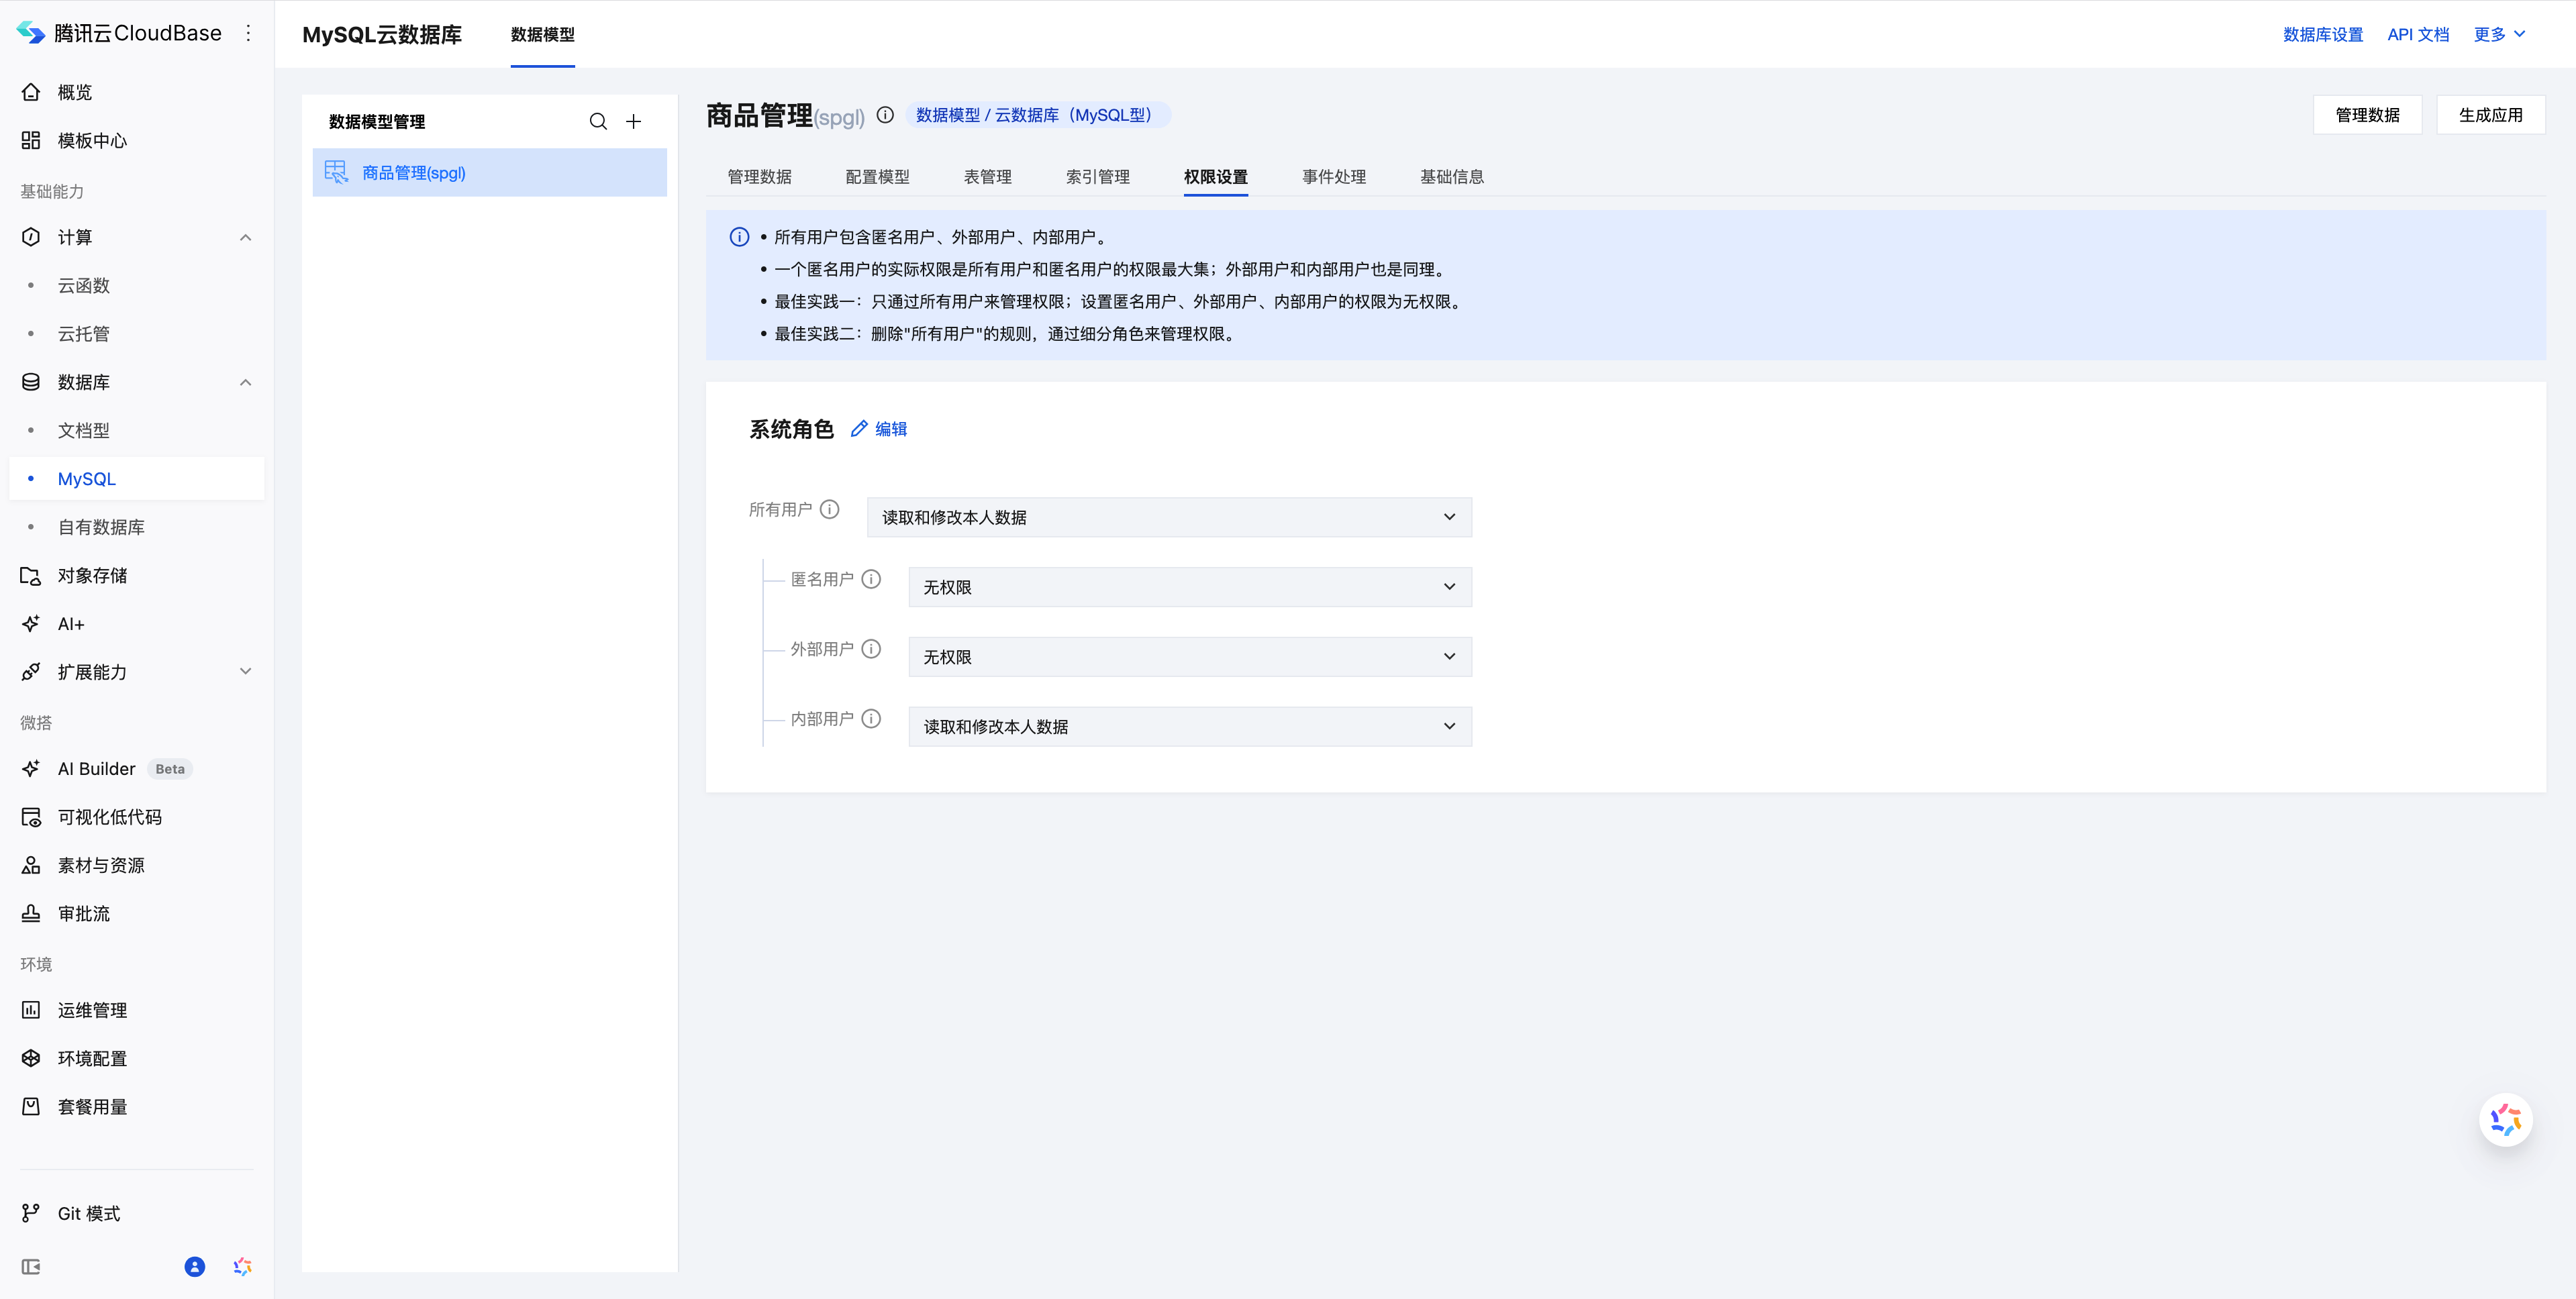Click the 环境配置 icon
The width and height of the screenshot is (2576, 1299).
click(x=31, y=1058)
